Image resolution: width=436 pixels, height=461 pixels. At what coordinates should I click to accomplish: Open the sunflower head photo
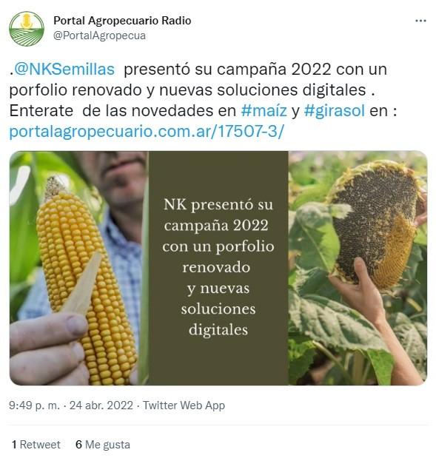point(358,268)
